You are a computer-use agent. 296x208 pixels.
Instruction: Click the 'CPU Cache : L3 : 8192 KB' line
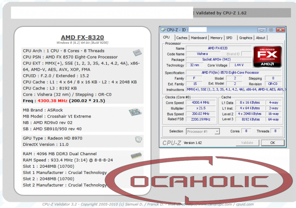point(50,88)
